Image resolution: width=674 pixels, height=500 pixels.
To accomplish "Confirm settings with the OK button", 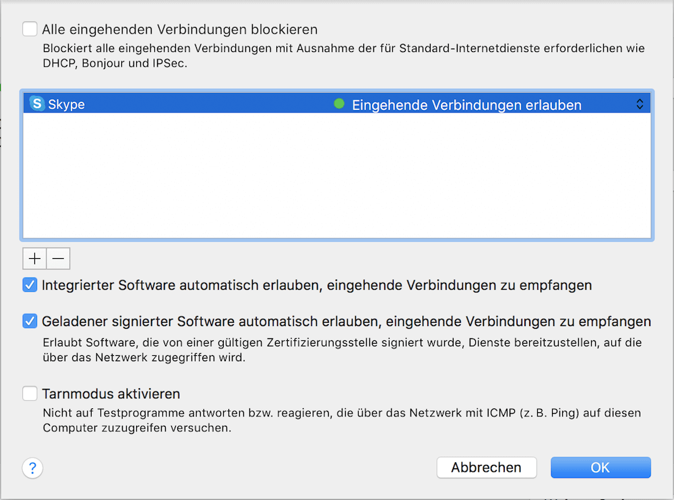I will pos(601,468).
